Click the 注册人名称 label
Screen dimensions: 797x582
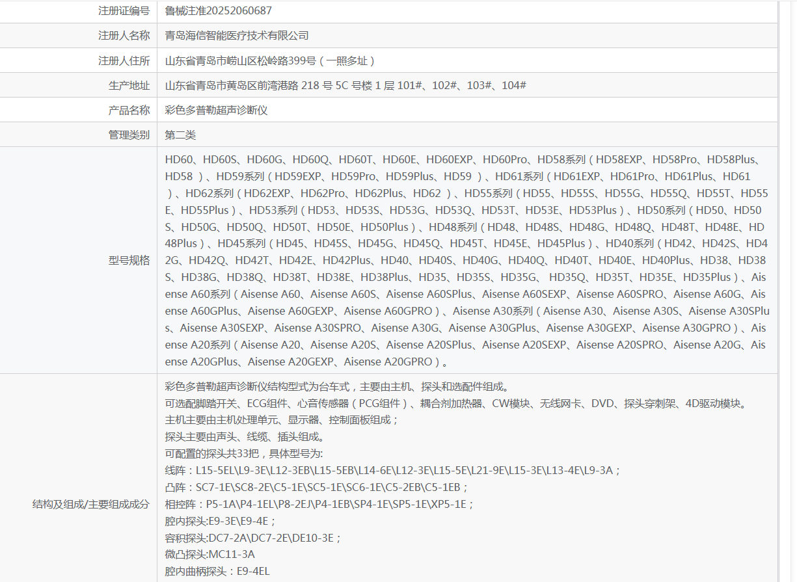[x=124, y=36]
